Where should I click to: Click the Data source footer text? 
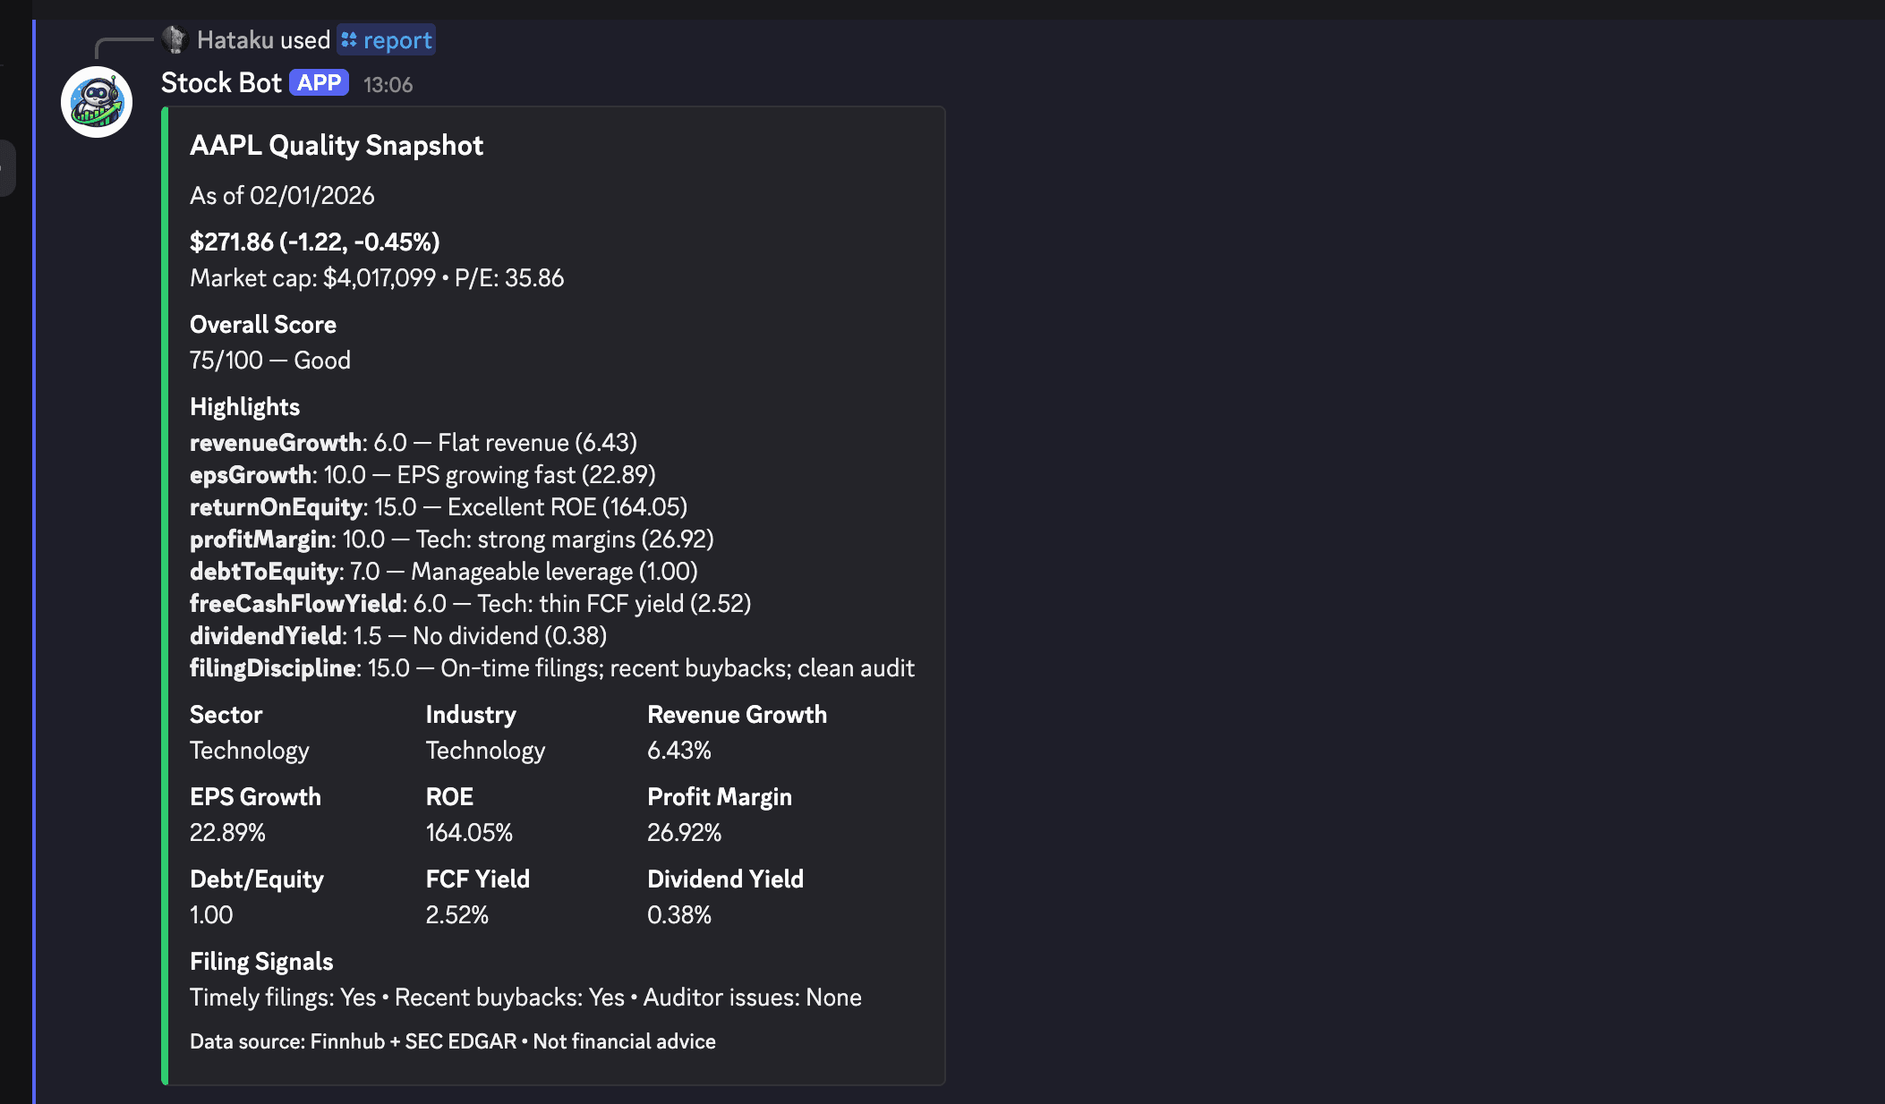pos(451,1041)
